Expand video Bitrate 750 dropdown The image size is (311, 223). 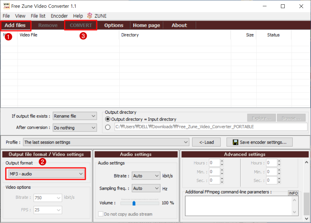click(48, 198)
